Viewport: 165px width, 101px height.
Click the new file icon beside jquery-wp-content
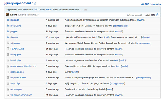pos(35,3)
